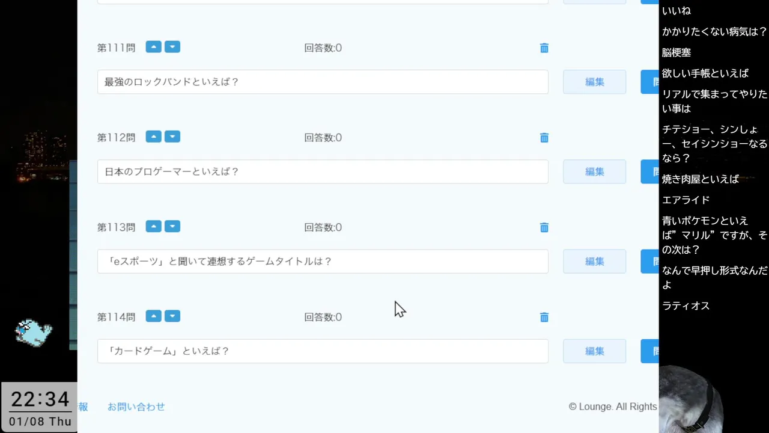Image resolution: width=769 pixels, height=433 pixels.
Task: Open the お問い合わせ link
Action: (x=136, y=407)
